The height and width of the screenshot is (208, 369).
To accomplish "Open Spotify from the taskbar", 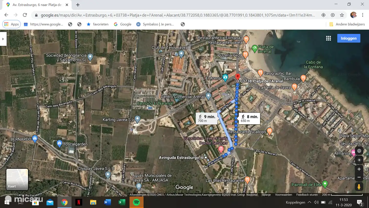I will tap(136, 202).
